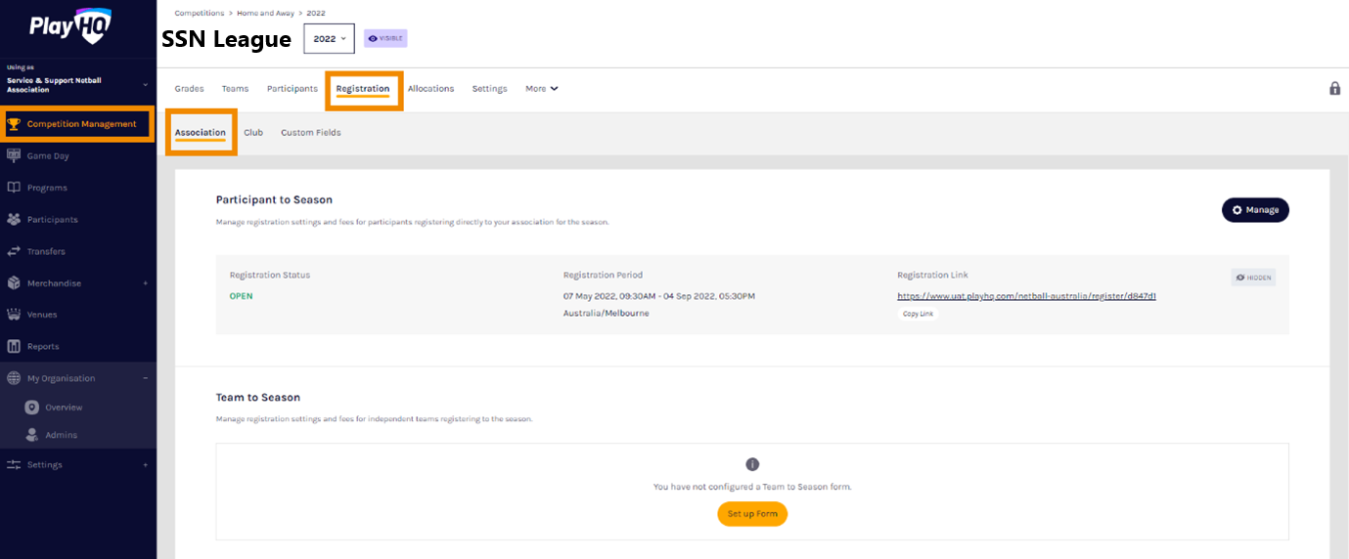Open Programs in the sidebar

pyautogui.click(x=47, y=188)
